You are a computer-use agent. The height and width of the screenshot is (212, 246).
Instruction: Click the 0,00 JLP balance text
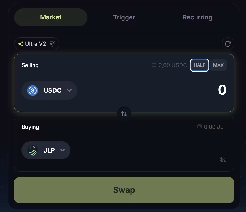click(x=215, y=127)
